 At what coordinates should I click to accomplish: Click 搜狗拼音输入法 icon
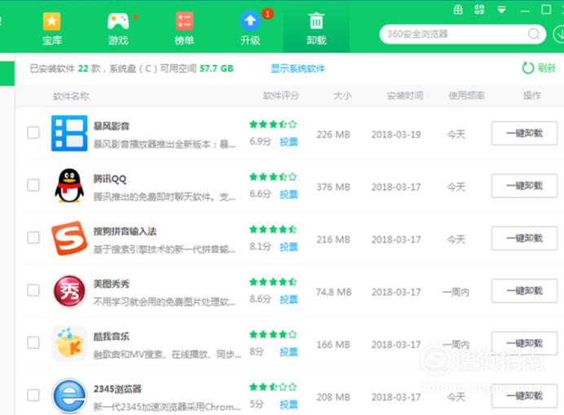[x=69, y=238]
